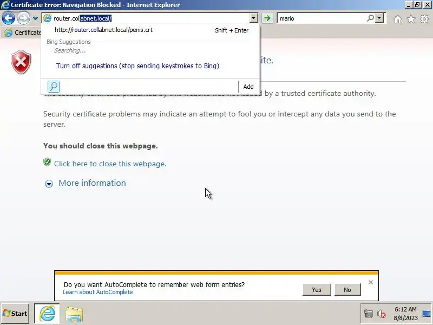Restore down the Internet Explorer window
Screen dimensions: 433x325
(x=417, y=5)
